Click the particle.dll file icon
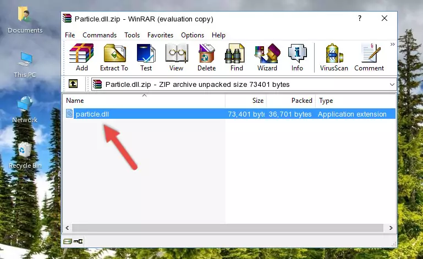This screenshot has width=423, height=259. (69, 114)
